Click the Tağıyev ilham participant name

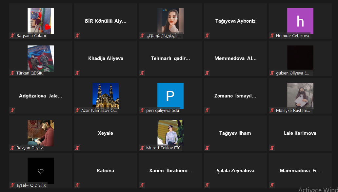[235, 133]
